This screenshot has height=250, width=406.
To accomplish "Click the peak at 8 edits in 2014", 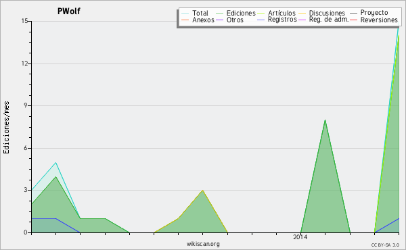I will pos(325,120).
